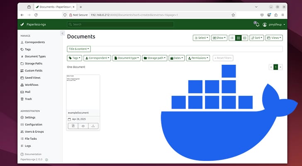Viewport: 302px width, 166px height.
Task: Open the Sort dropdown
Action: pyautogui.click(x=256, y=38)
